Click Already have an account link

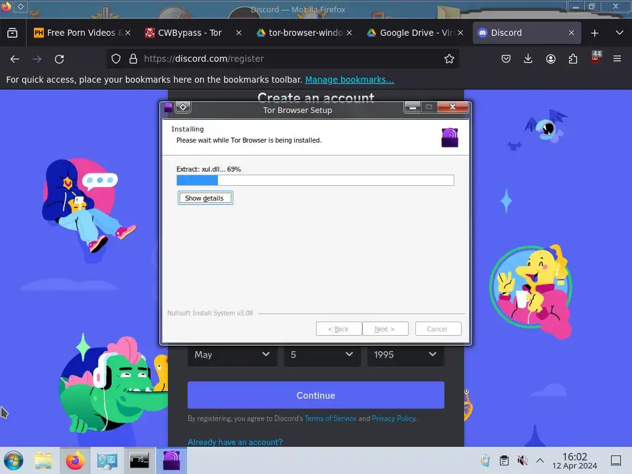[235, 442]
